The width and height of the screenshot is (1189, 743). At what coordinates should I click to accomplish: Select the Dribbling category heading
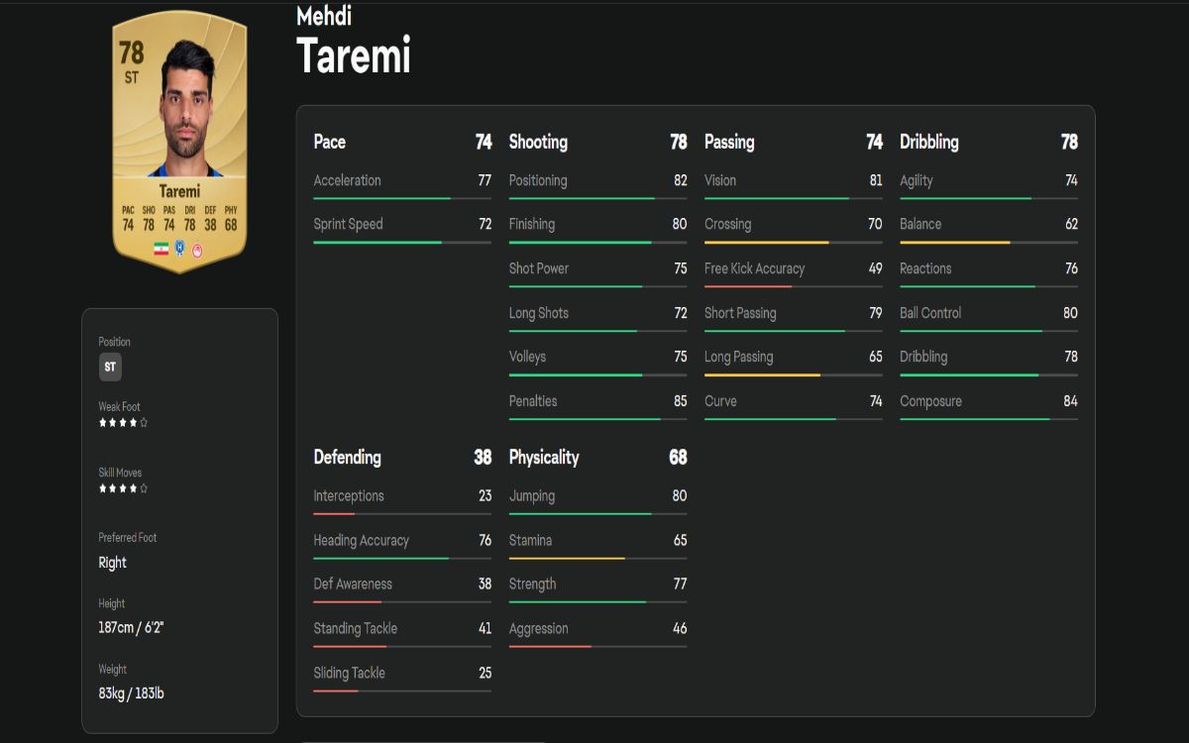click(929, 142)
